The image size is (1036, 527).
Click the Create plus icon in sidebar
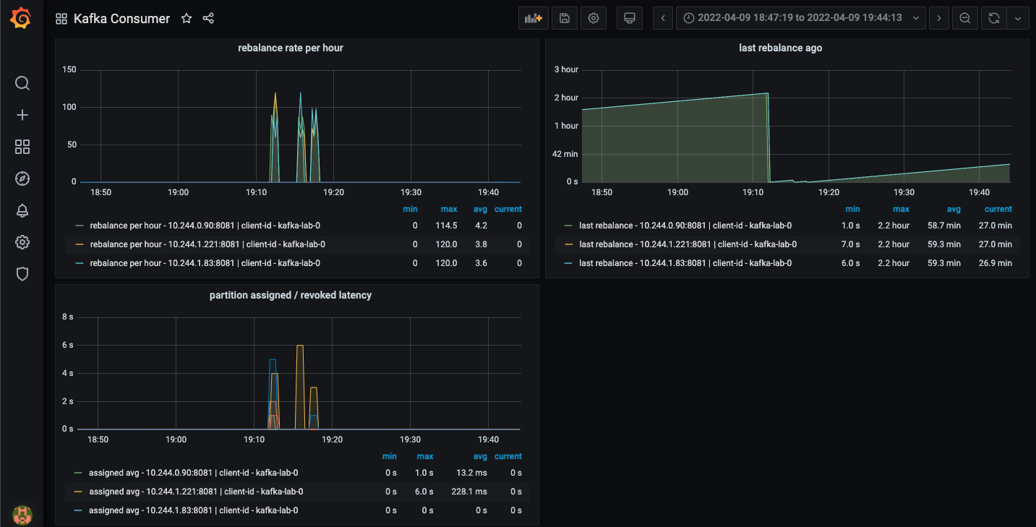[x=22, y=115]
